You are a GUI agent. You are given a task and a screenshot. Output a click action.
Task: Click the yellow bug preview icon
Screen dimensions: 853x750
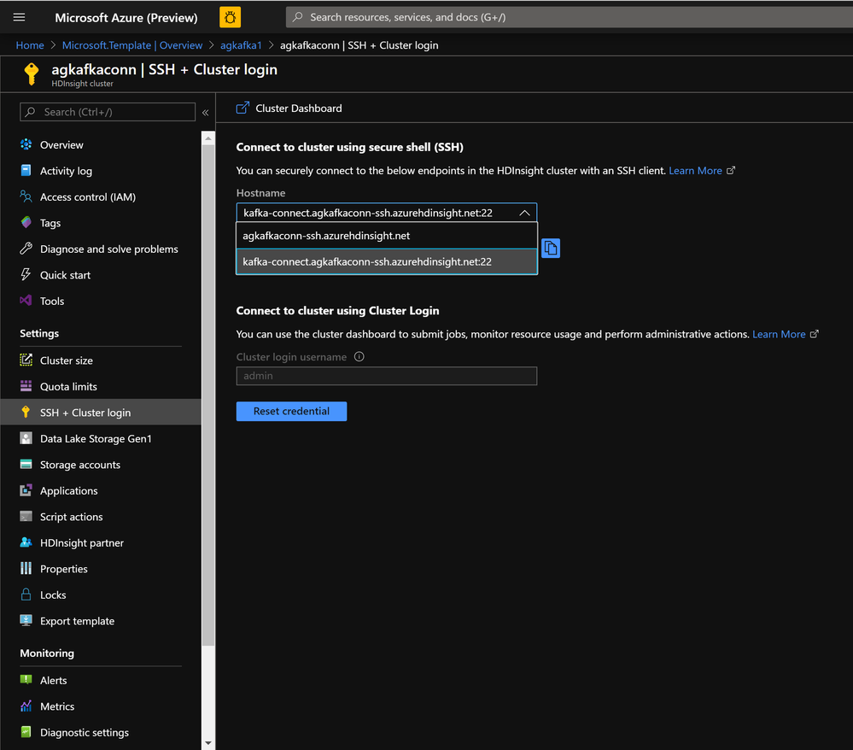pyautogui.click(x=231, y=17)
